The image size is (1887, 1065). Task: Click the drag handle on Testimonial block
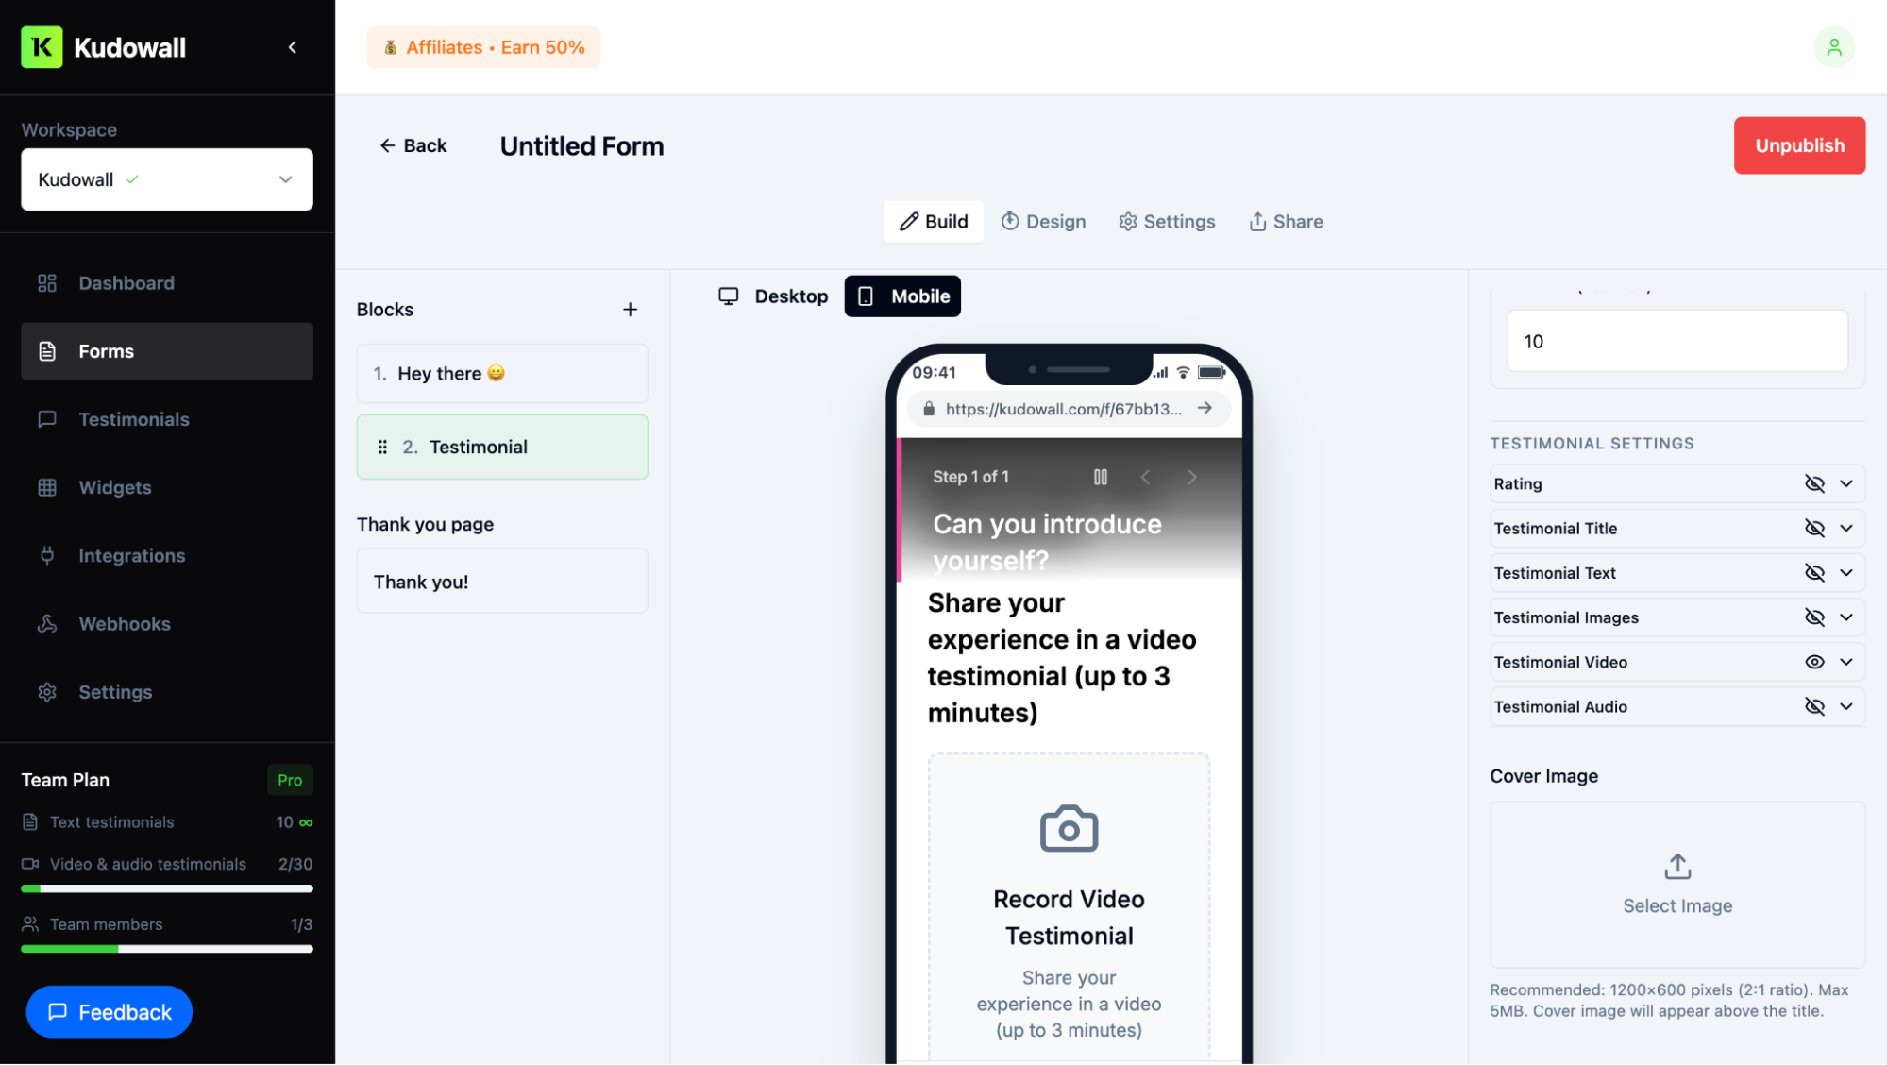(382, 447)
